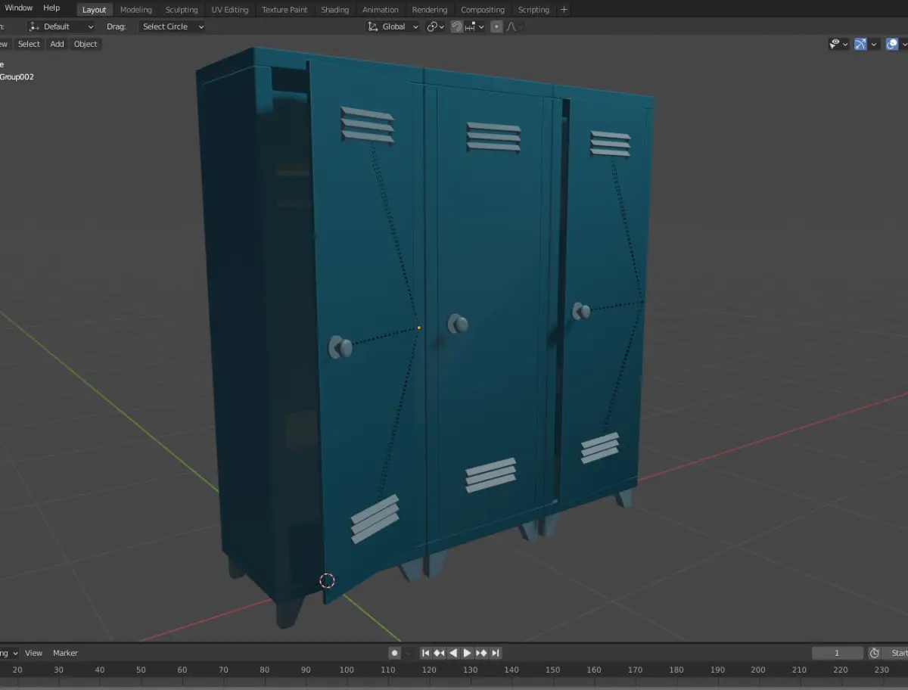Open the Window menu
Image resolution: width=908 pixels, height=690 pixels.
pyautogui.click(x=19, y=8)
